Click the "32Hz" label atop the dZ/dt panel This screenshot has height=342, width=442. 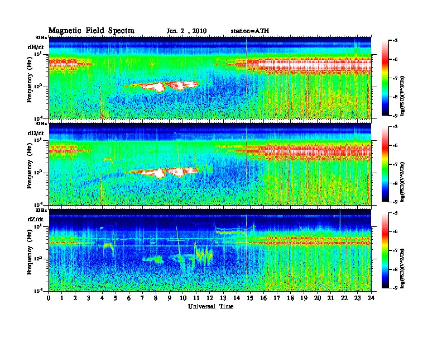(41, 210)
